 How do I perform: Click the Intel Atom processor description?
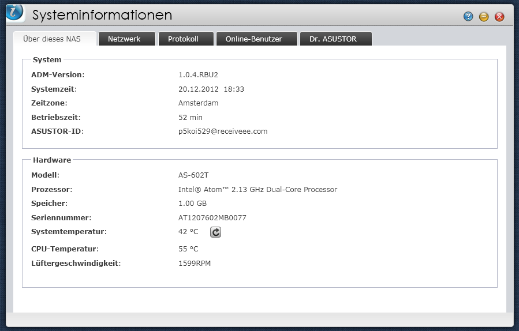(x=257, y=190)
